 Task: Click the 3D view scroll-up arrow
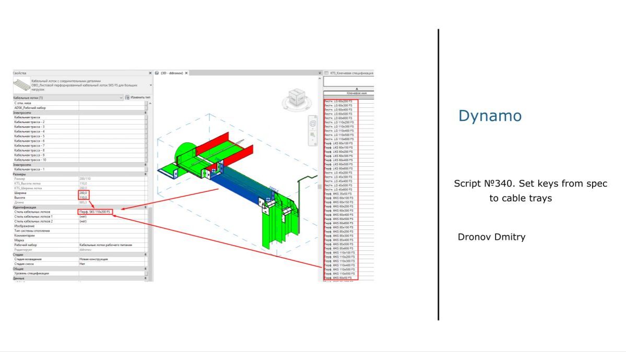(320, 79)
